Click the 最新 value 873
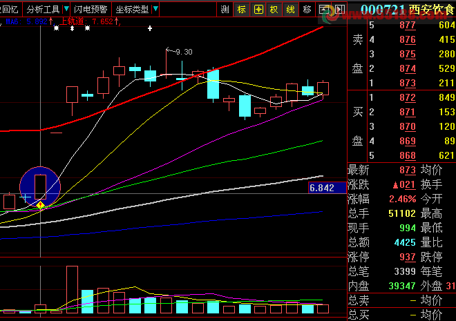 coord(408,171)
